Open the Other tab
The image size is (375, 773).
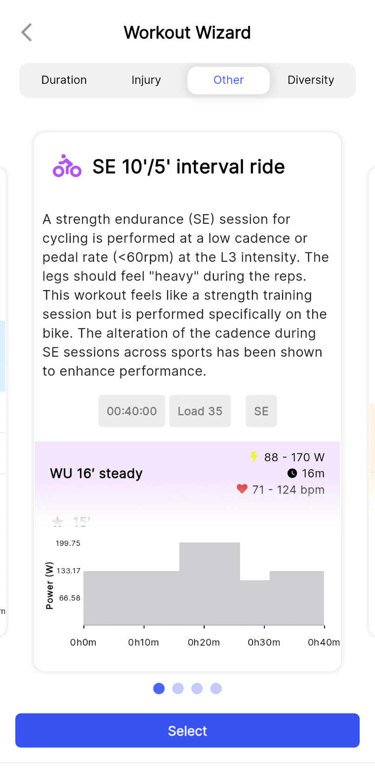point(228,80)
